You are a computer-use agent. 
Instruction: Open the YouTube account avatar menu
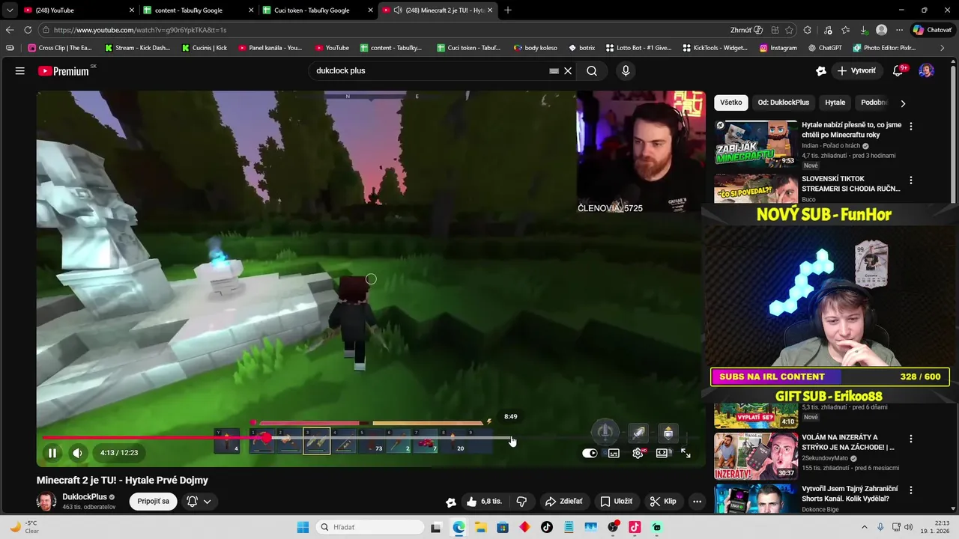click(927, 71)
